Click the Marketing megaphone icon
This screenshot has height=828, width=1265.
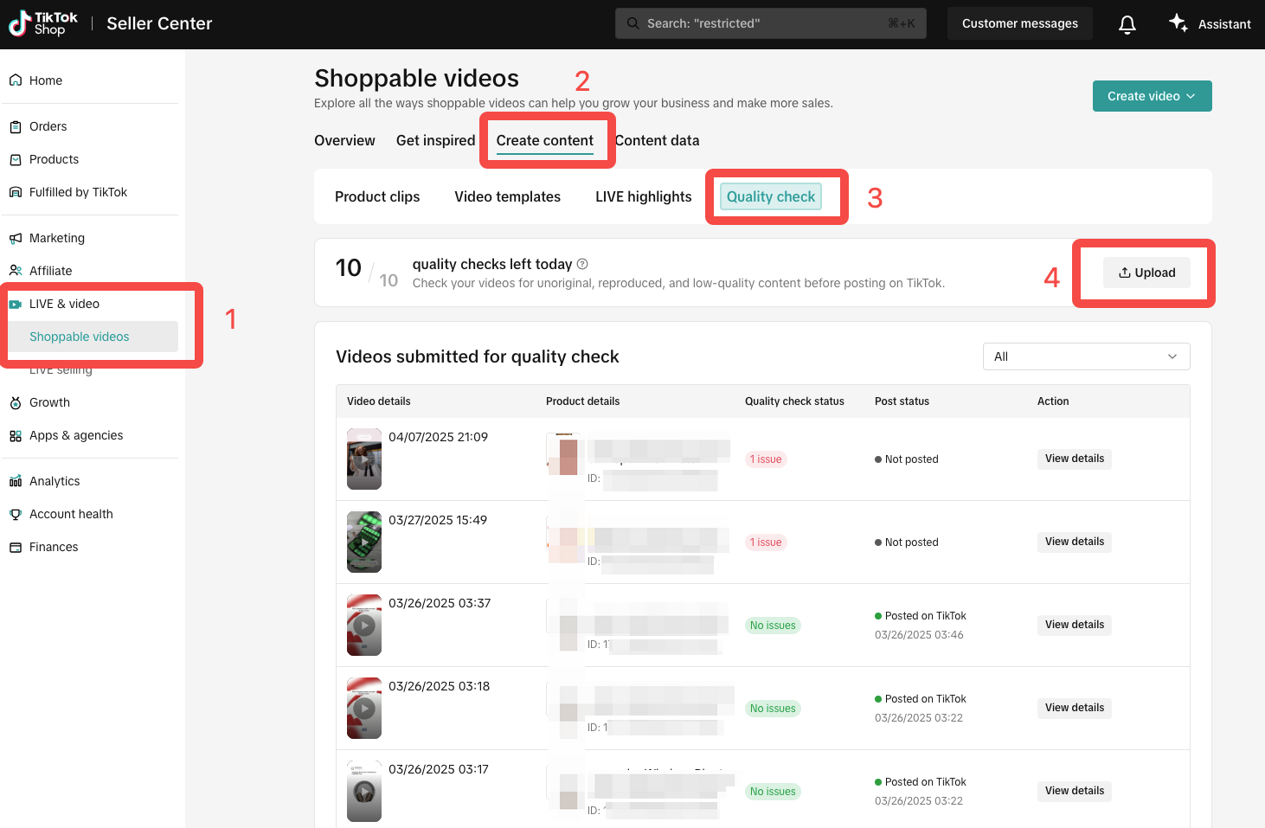point(16,238)
